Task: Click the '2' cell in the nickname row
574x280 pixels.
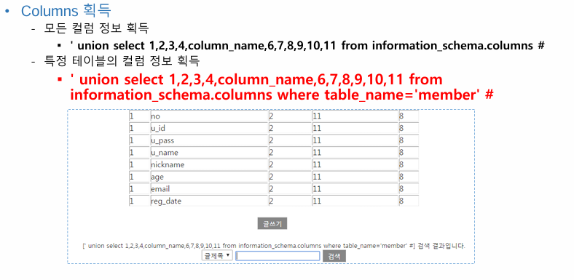Action: (291, 164)
